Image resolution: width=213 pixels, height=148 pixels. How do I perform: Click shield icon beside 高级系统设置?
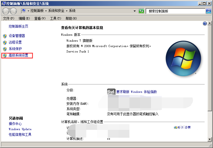pos(5,56)
